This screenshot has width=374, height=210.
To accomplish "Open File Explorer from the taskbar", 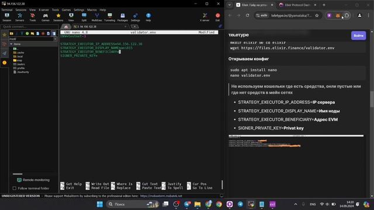I will (x=198, y=204).
